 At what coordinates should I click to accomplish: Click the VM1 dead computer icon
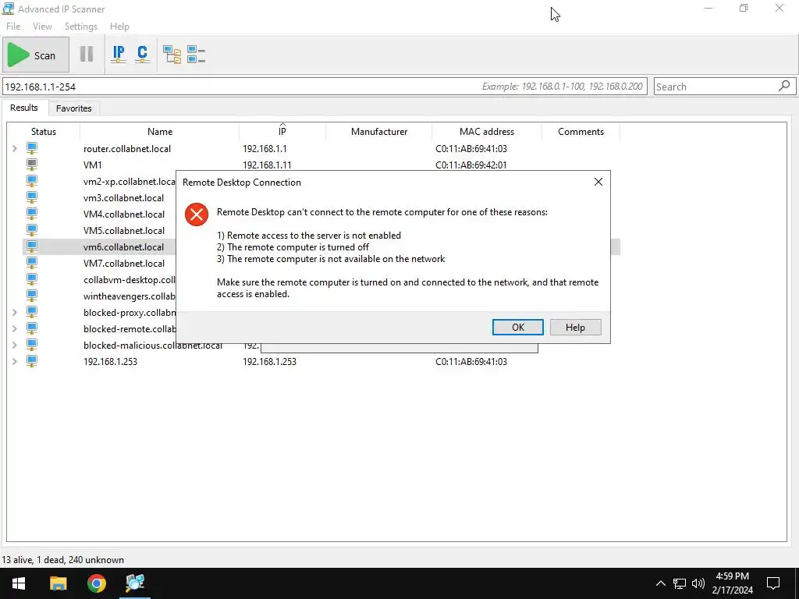tap(32, 165)
